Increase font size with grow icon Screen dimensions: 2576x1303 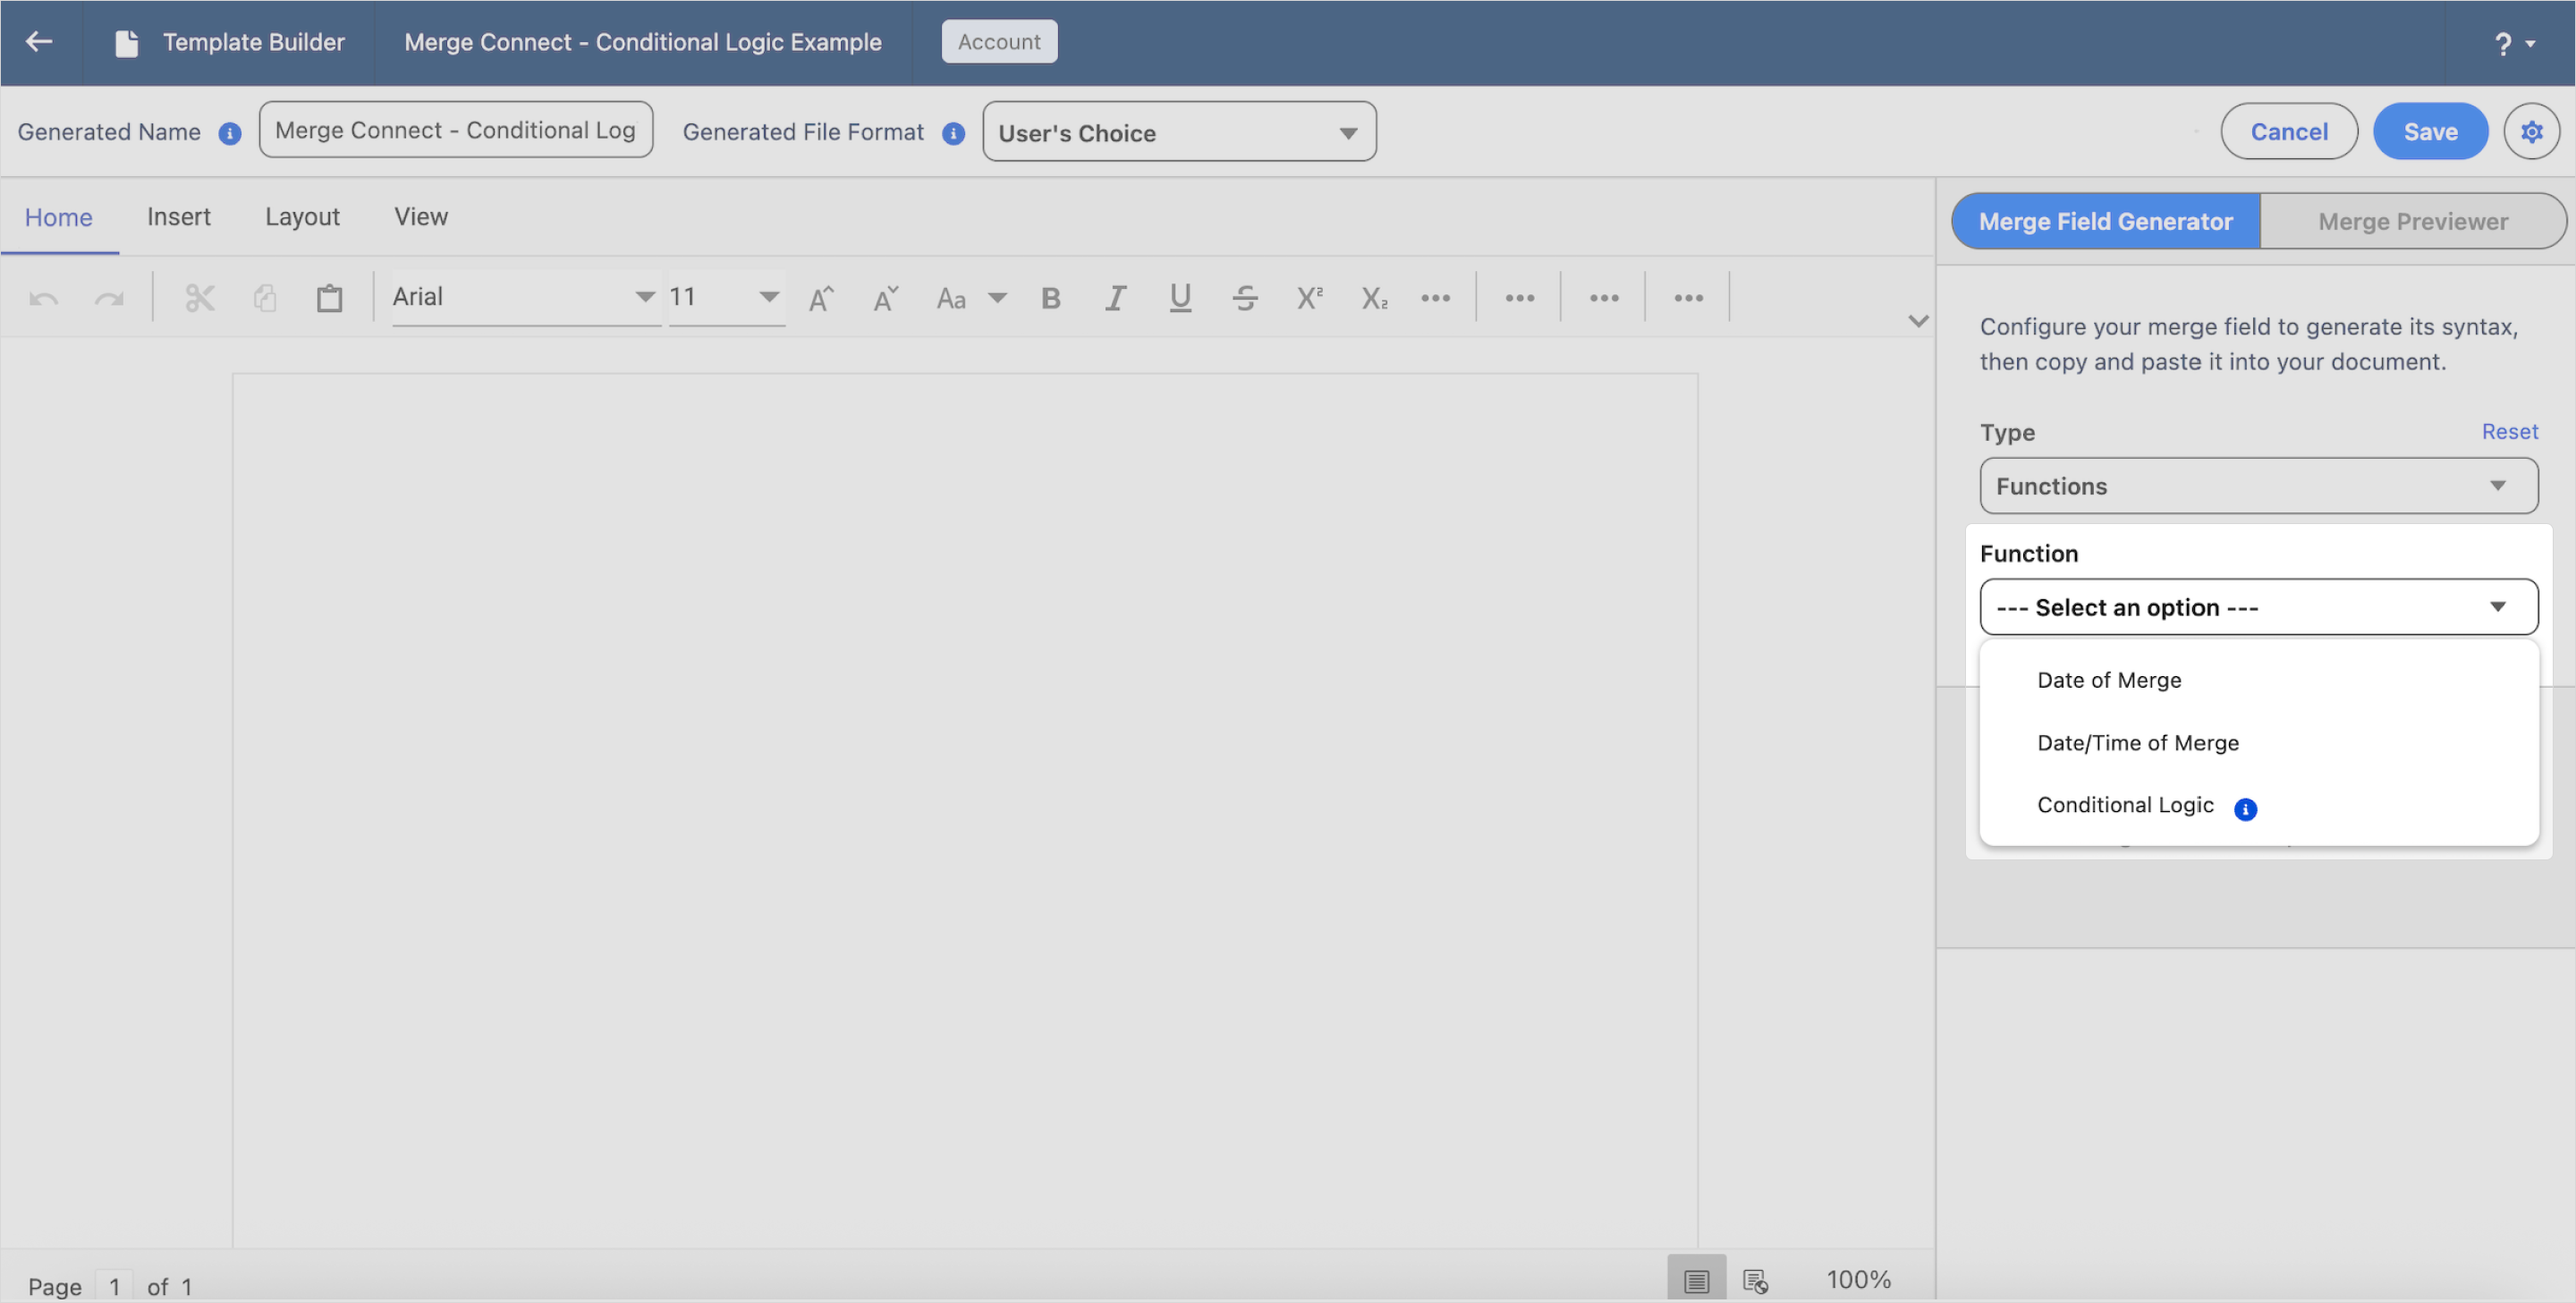pos(821,298)
